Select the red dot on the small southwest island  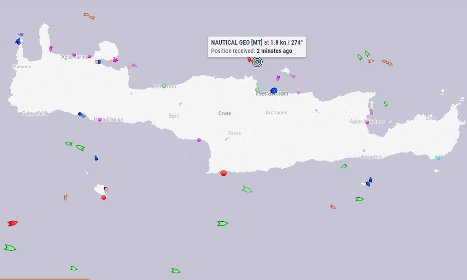point(104,197)
